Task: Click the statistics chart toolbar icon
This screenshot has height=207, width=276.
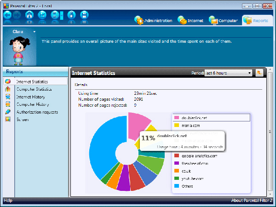Action: point(42,15)
